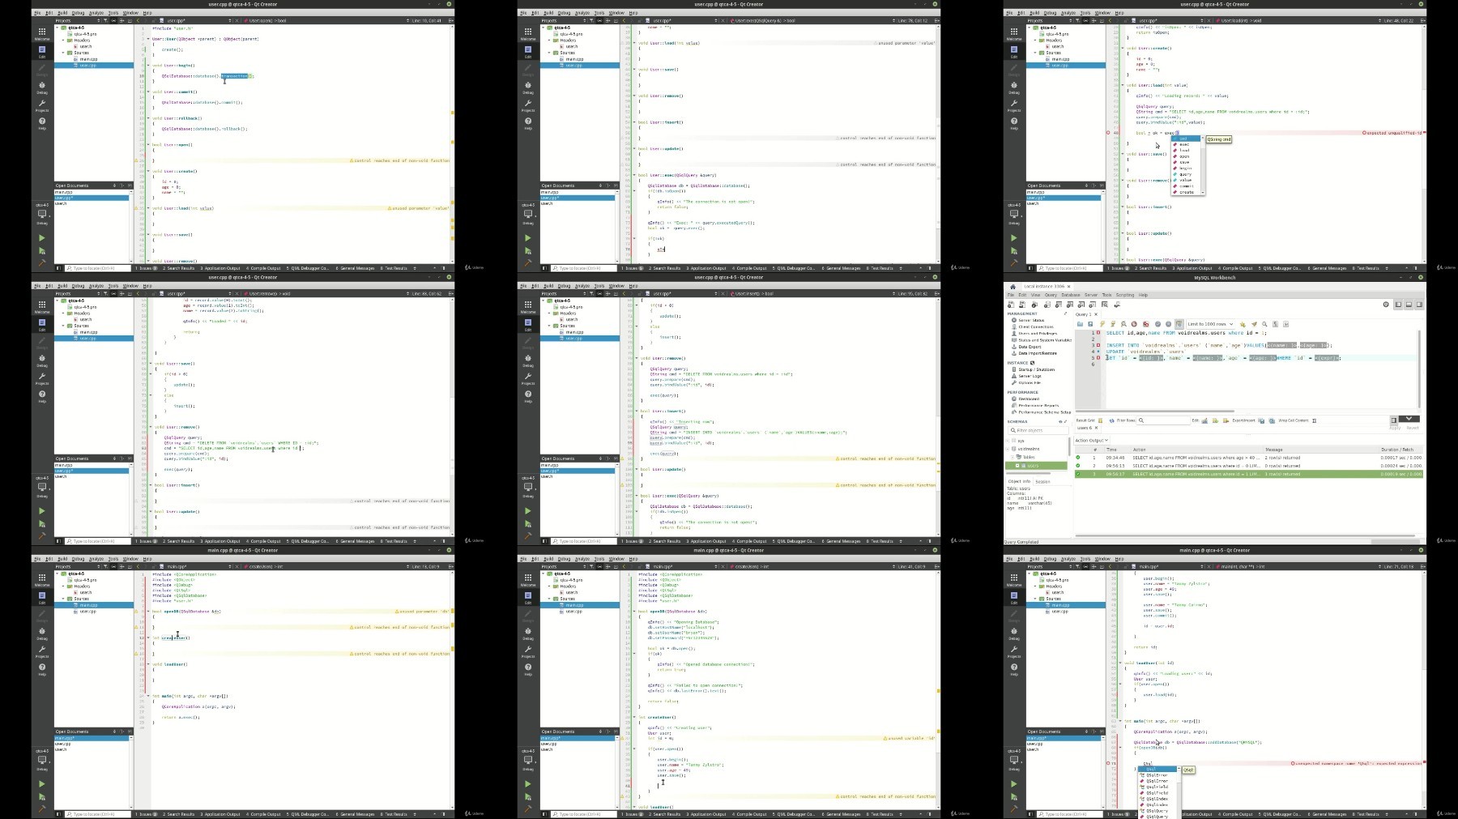
Task: Click the red stop execution icon in the query toolbar
Action: tap(1134, 324)
